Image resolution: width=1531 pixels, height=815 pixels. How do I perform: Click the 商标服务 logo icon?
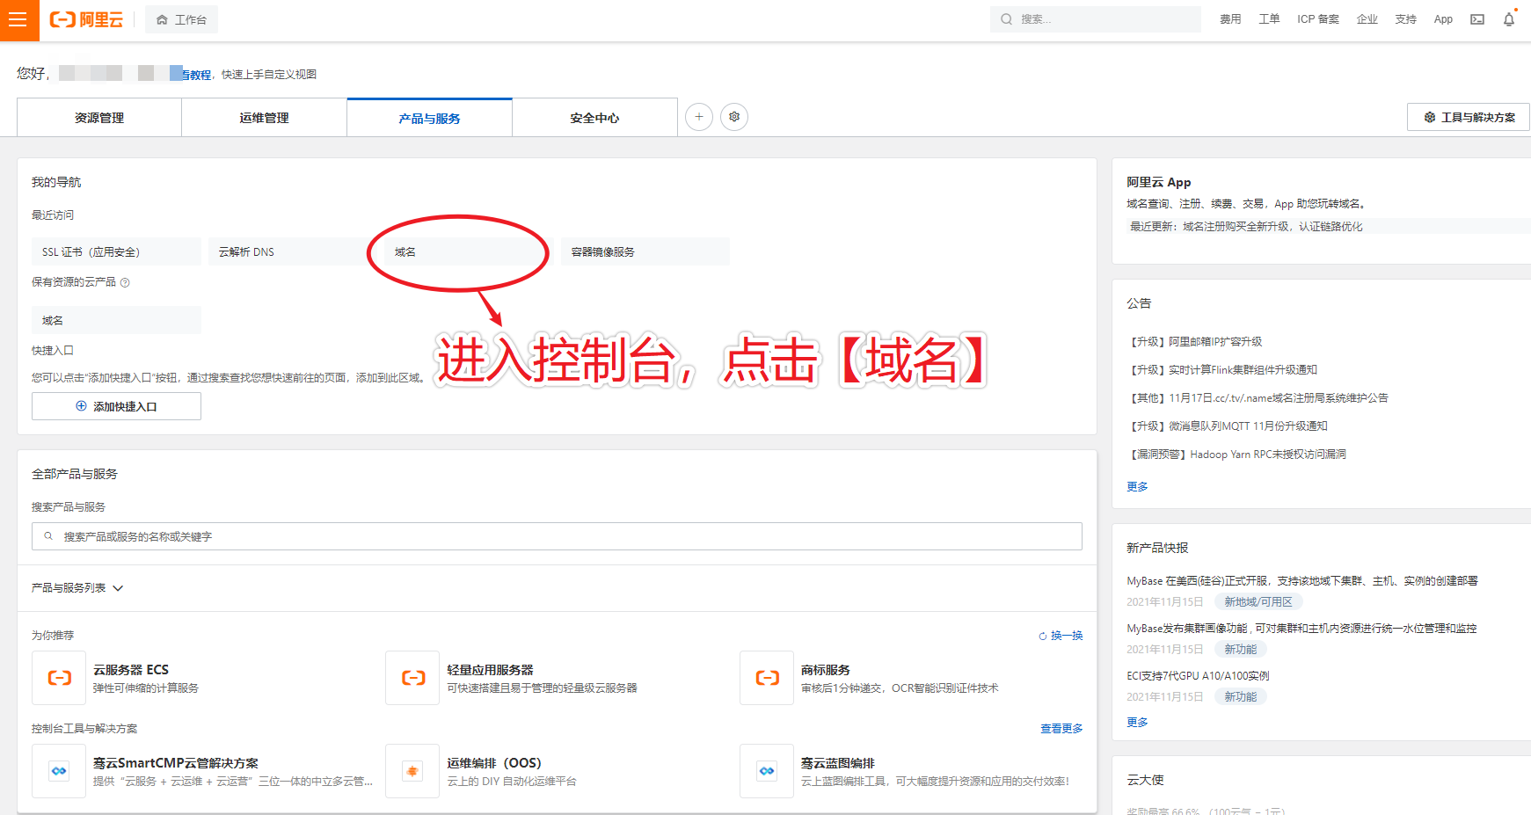click(x=767, y=678)
